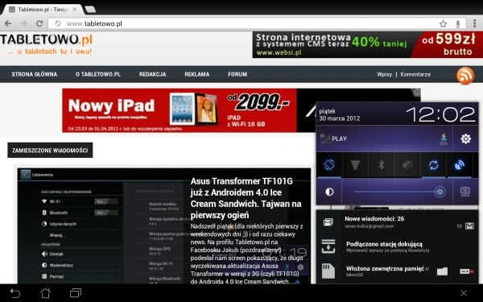Open FORUM menu item

237,74
